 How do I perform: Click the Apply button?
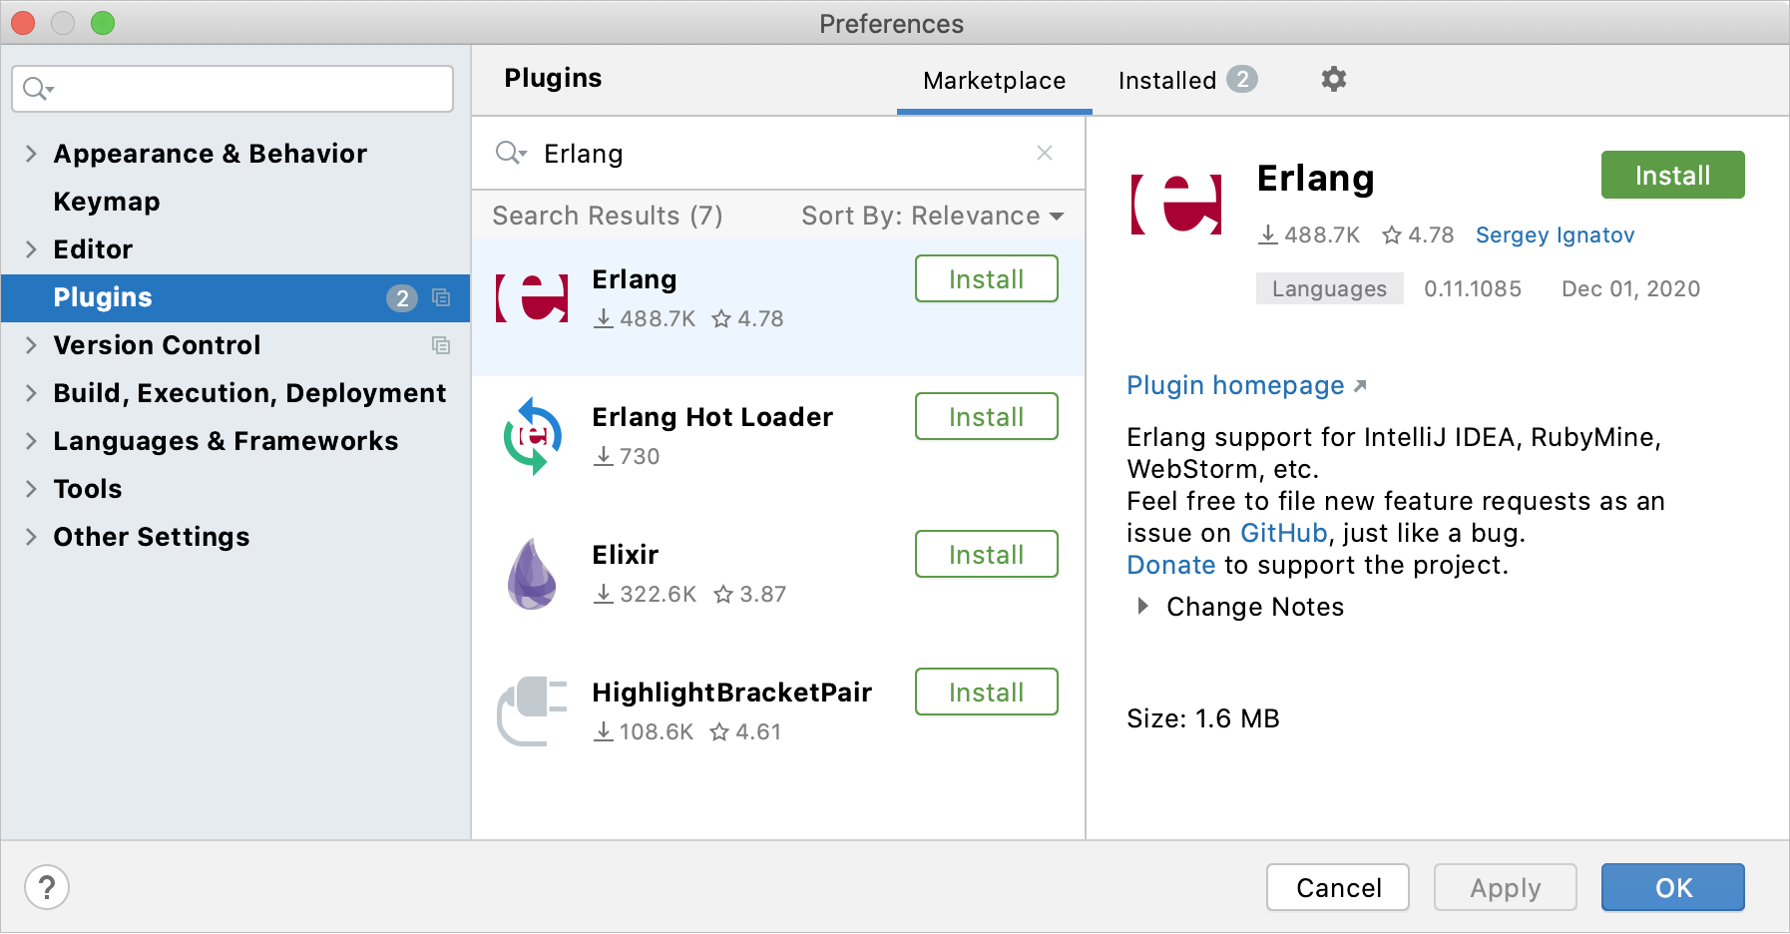tap(1506, 887)
